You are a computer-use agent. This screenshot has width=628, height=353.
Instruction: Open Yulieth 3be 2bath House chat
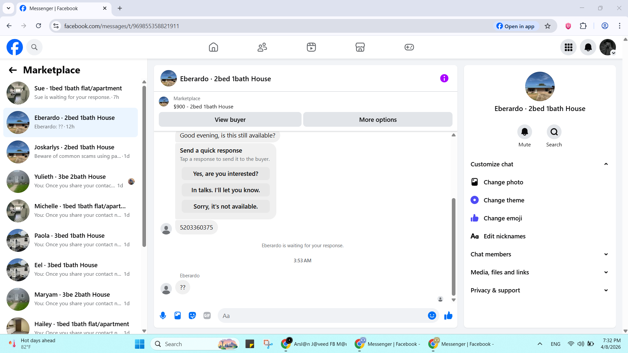(70, 181)
